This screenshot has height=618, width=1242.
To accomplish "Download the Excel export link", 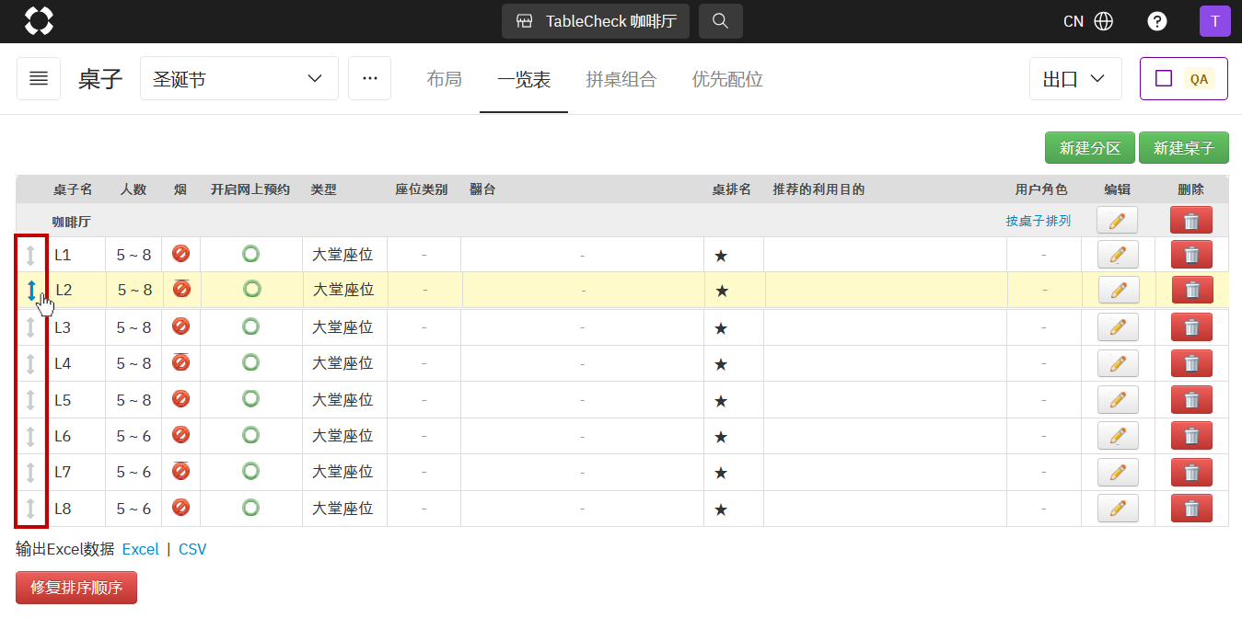I will [141, 549].
